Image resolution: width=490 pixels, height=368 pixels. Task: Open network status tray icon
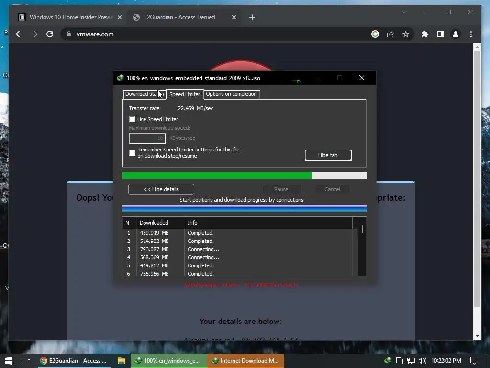point(411,361)
